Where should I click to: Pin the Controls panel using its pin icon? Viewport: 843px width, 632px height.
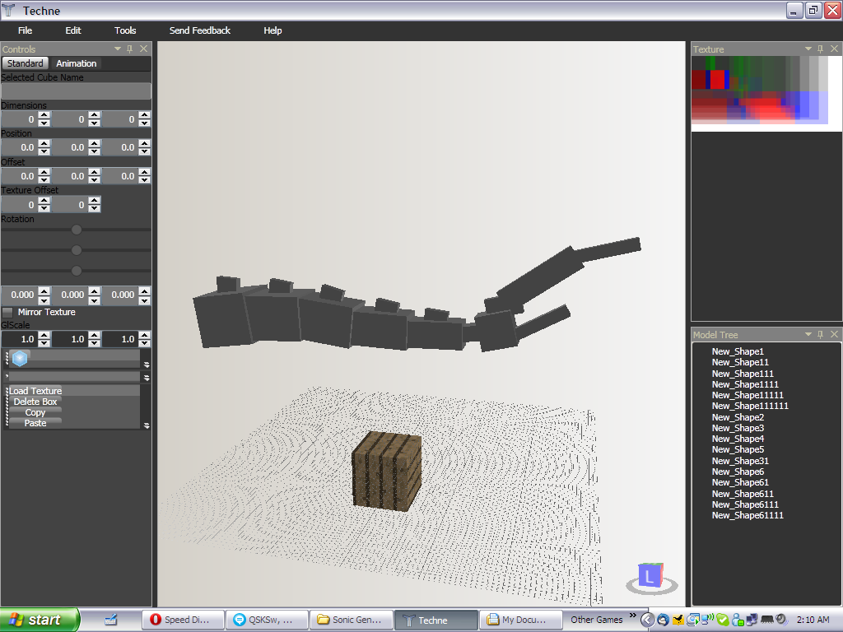pos(129,49)
